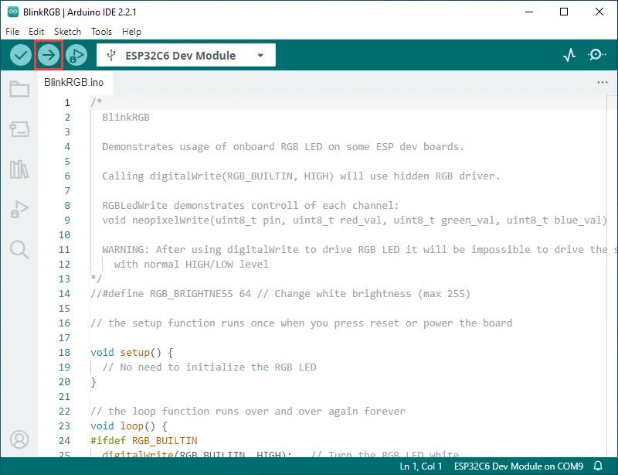Click the line number 23 gutter
618x475 pixels.
[64, 425]
